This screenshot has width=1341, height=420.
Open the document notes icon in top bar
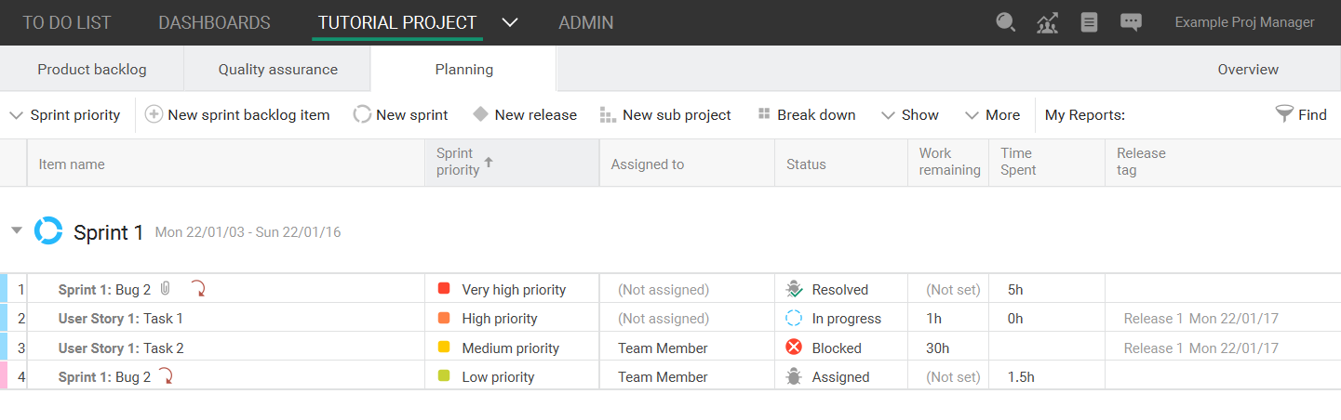pos(1089,22)
